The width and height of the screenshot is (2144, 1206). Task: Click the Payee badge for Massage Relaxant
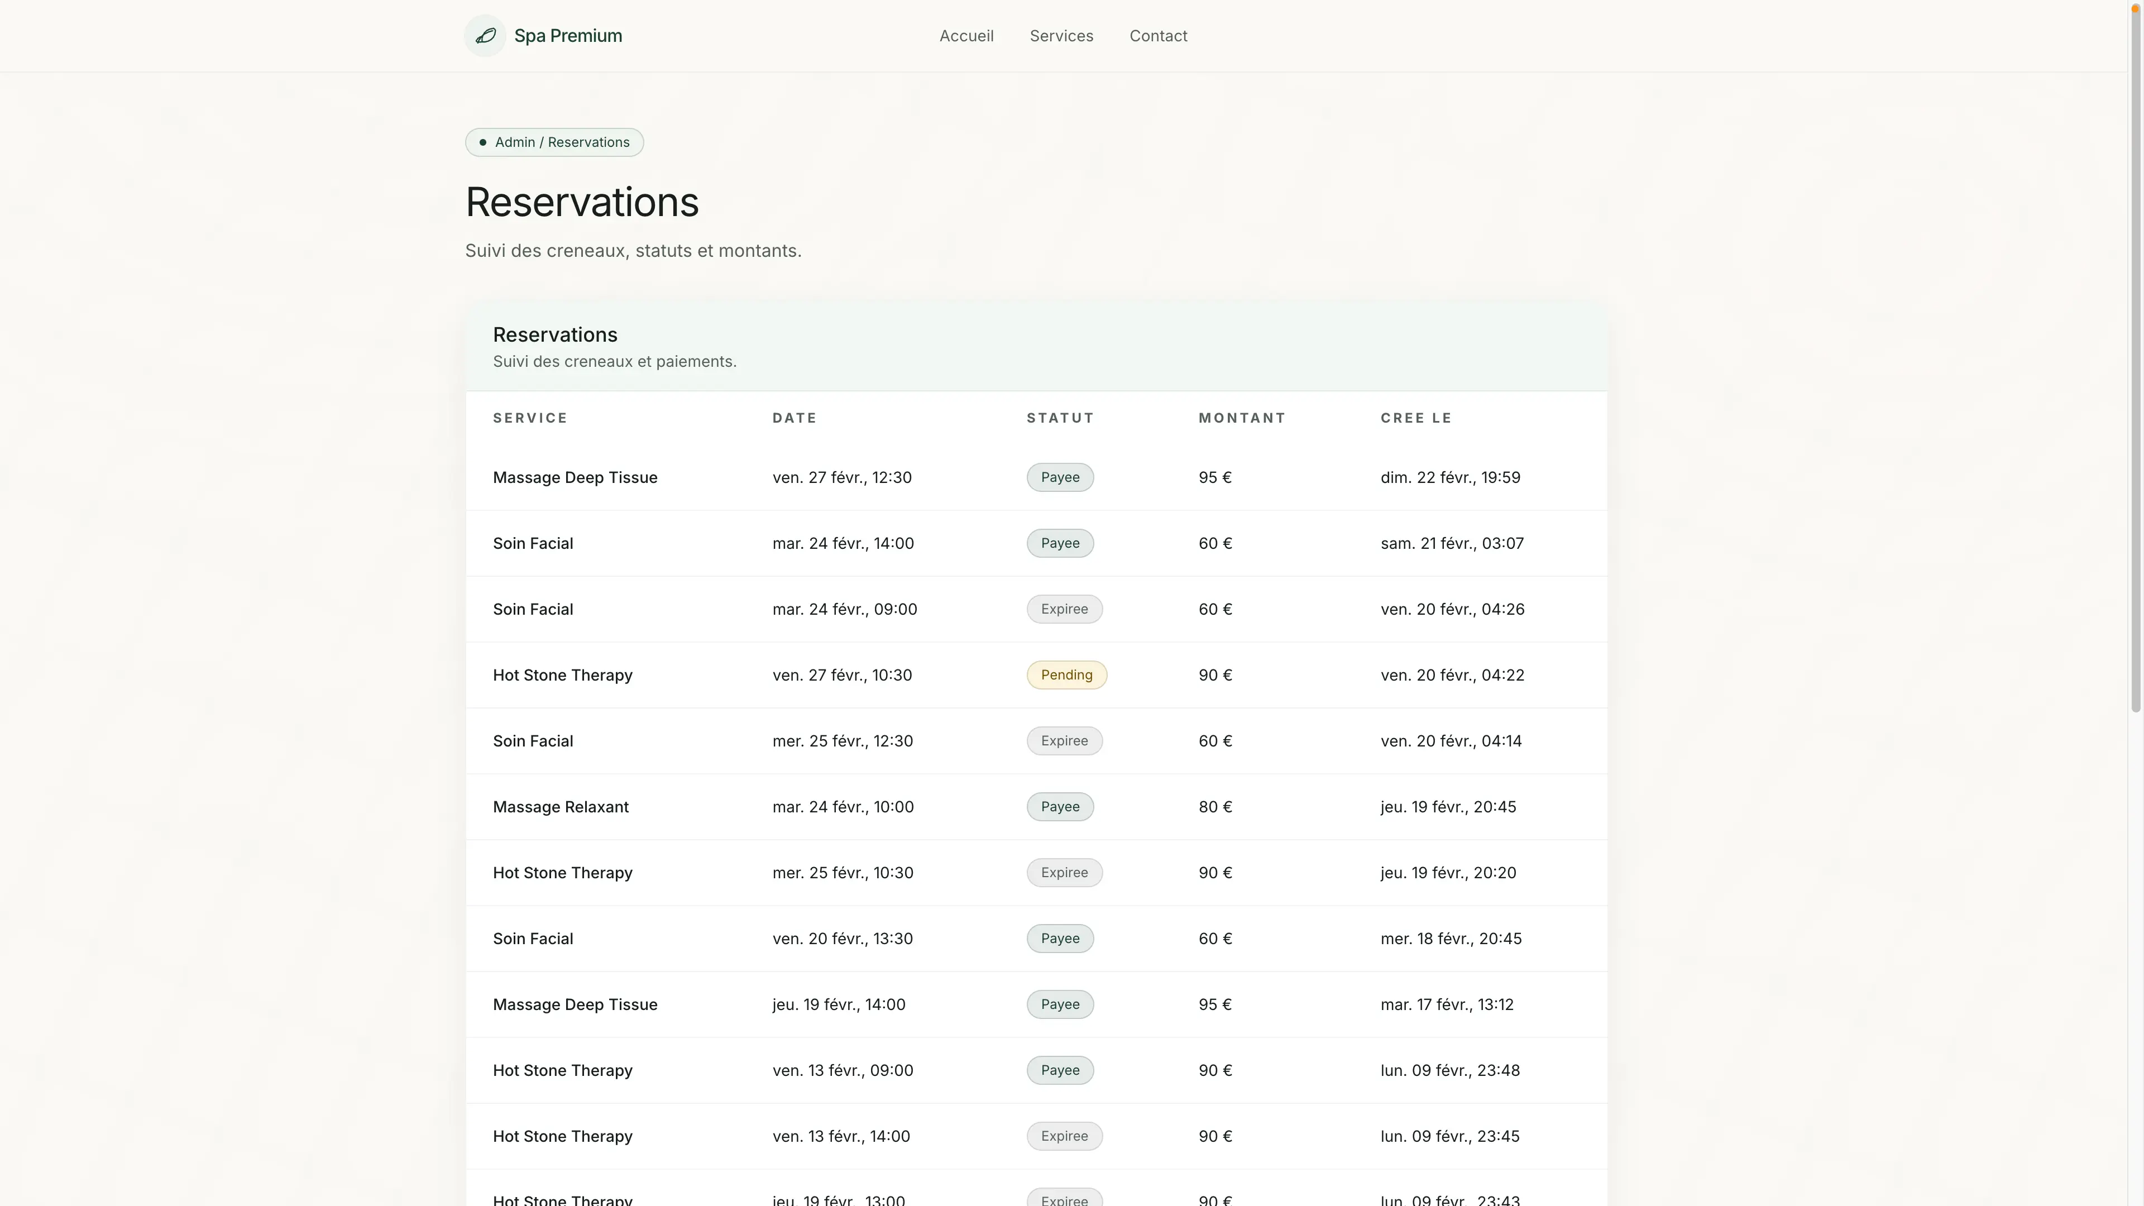(1059, 806)
